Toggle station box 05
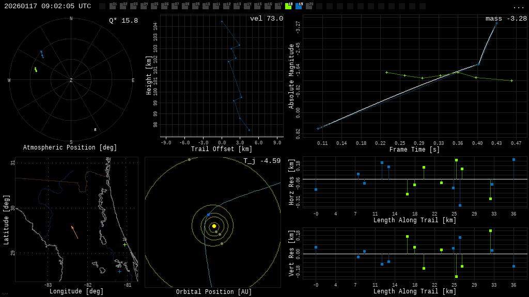This screenshot has height=297, width=529. tap(154, 6)
